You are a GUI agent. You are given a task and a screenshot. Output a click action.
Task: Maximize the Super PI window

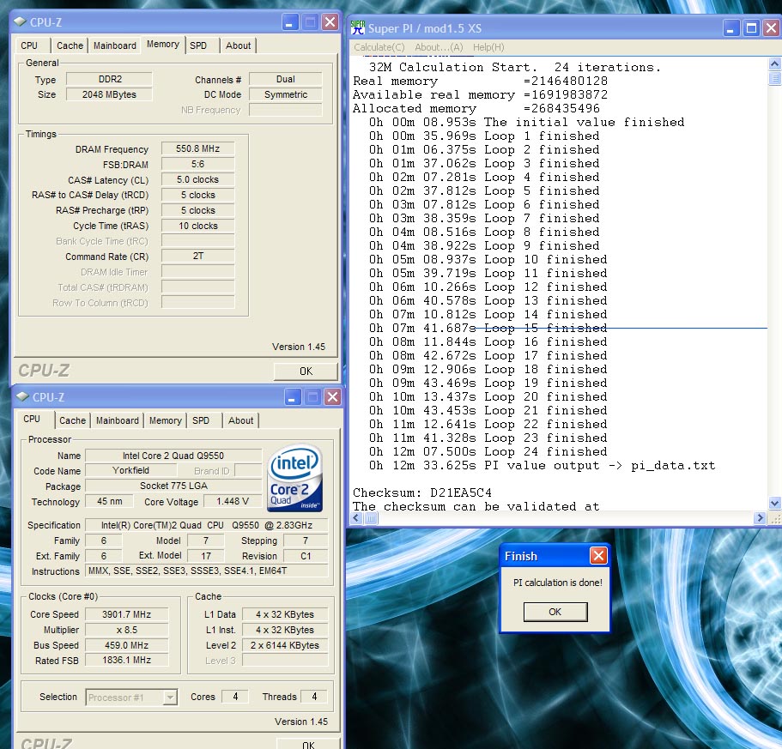point(751,28)
